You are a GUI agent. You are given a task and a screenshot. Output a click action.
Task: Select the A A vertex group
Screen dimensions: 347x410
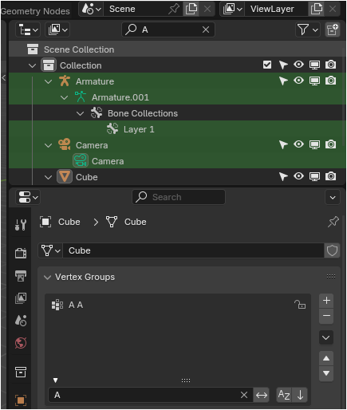[178, 305]
